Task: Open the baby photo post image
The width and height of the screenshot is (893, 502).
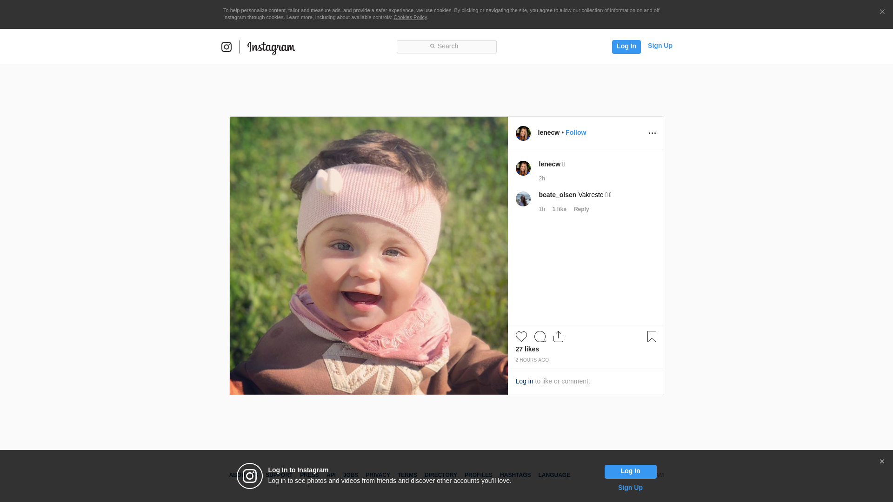Action: (368, 256)
